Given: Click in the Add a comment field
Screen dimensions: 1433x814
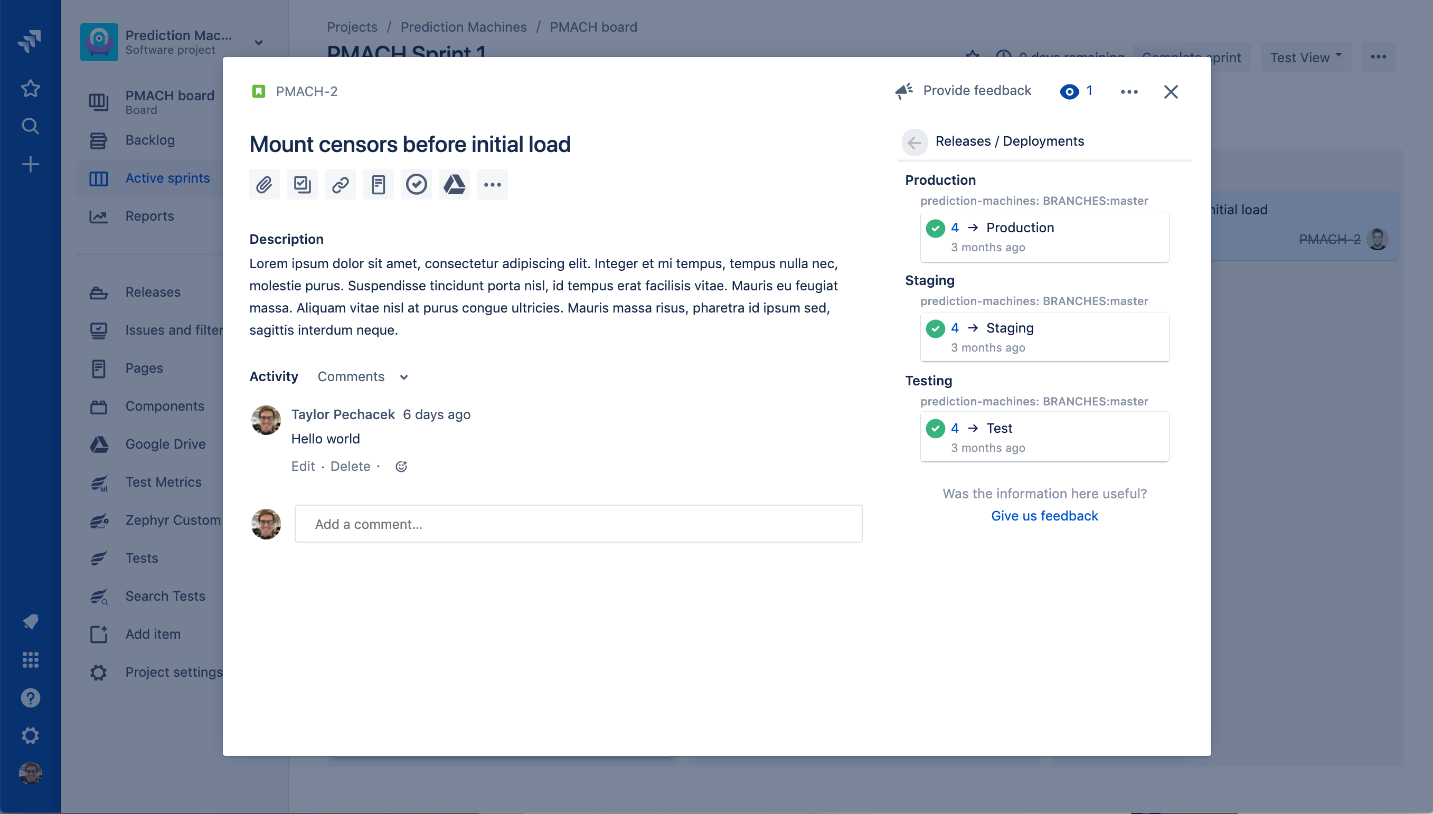Looking at the screenshot, I should point(578,524).
